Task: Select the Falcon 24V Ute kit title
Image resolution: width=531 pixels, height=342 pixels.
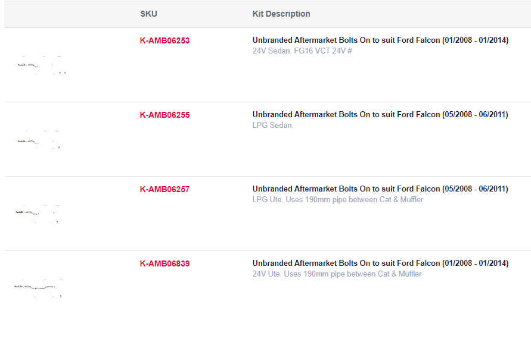Action: 380,263
